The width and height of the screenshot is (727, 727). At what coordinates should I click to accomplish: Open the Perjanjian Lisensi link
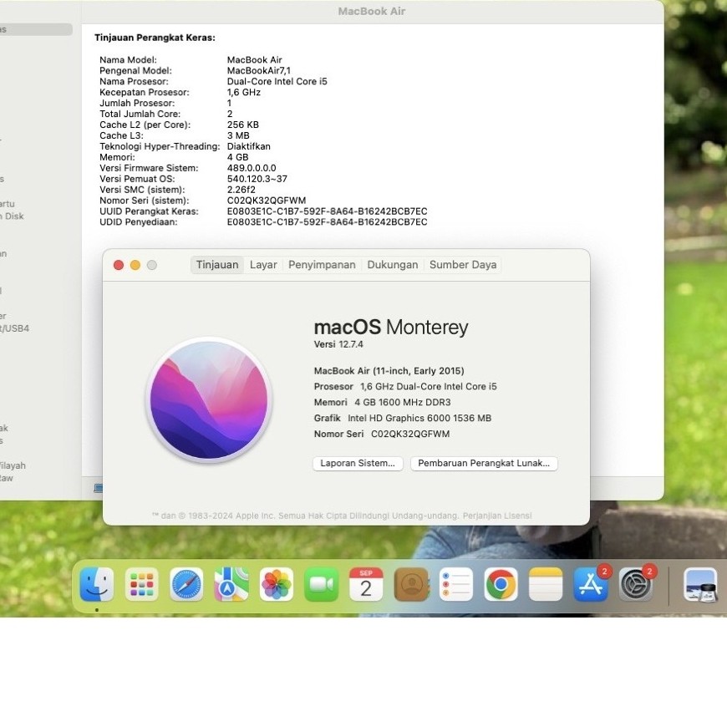497,516
